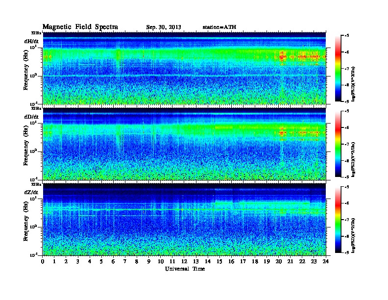Viewport: 388px width, 300px height.
Task: Click hour tick label "21" on time axis
Action: click(290, 261)
